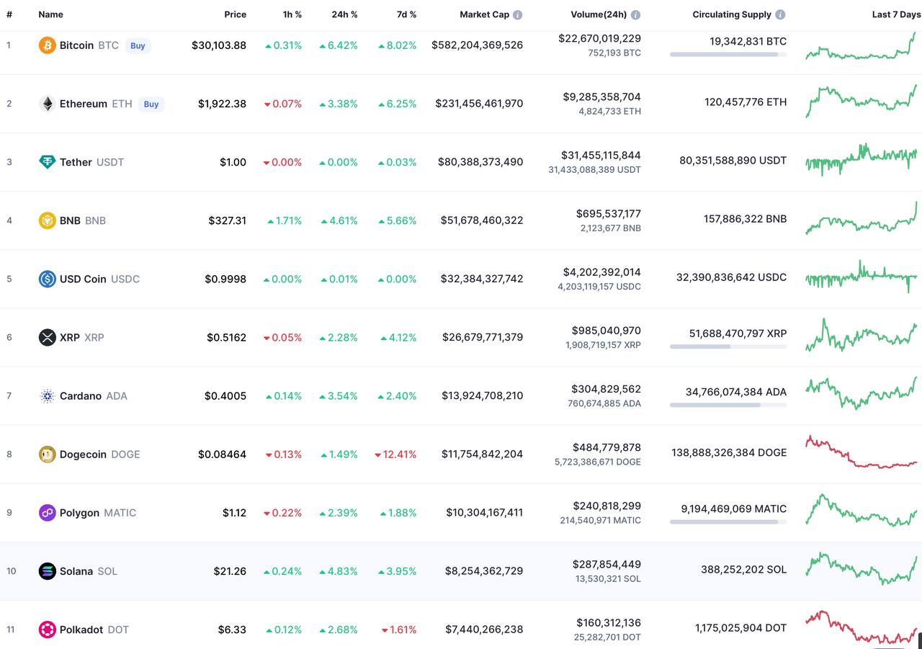This screenshot has width=922, height=649.
Task: Click Bitcoin's circulating supply progress bar
Action: tap(728, 54)
